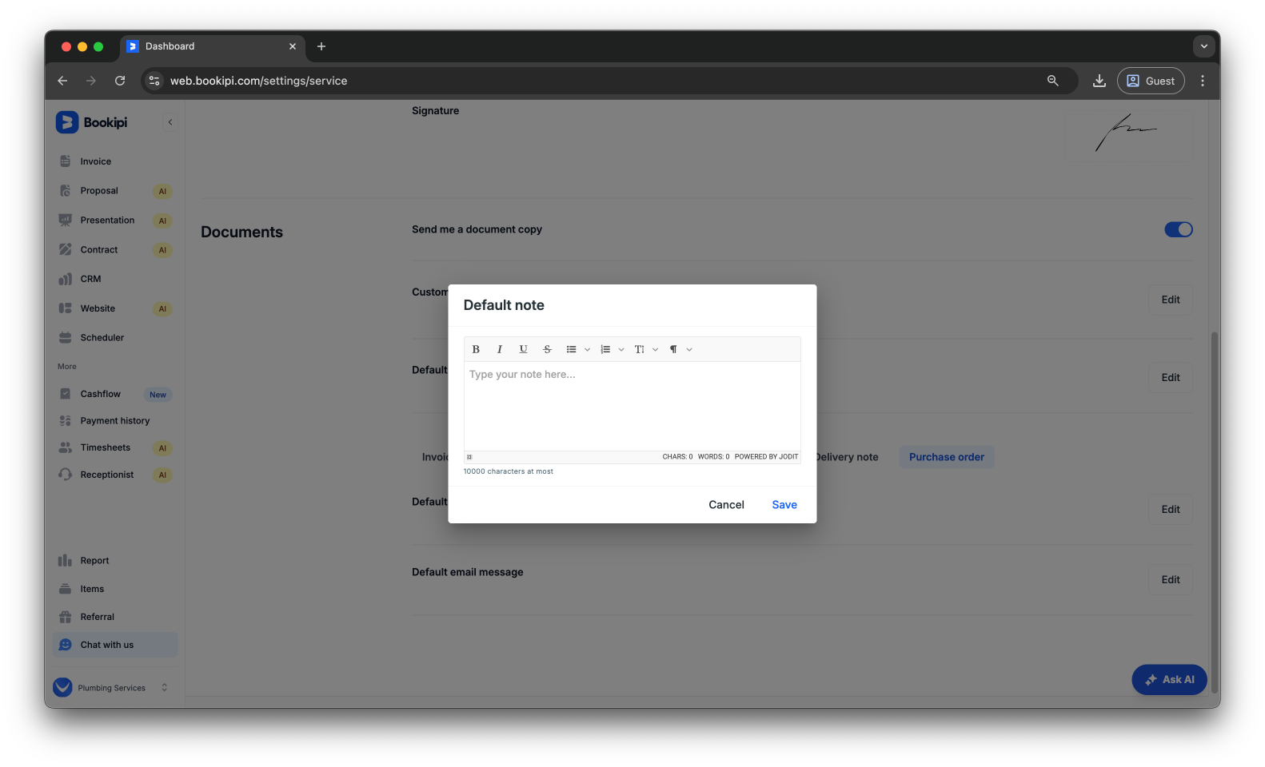The height and width of the screenshot is (767, 1265).
Task: Open the Chrome three-dot menu
Action: [1203, 81]
